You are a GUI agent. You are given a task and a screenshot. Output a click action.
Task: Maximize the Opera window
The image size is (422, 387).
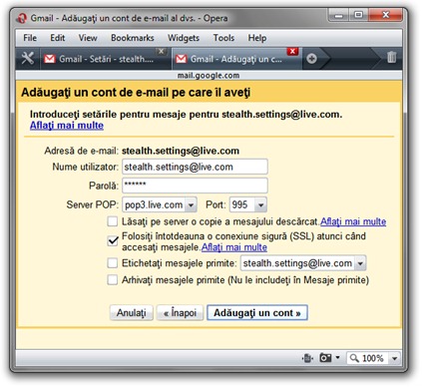(x=358, y=15)
